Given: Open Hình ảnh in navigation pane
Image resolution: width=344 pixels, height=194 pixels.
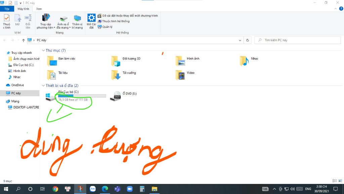Looking at the screenshot, I should point(17,71).
